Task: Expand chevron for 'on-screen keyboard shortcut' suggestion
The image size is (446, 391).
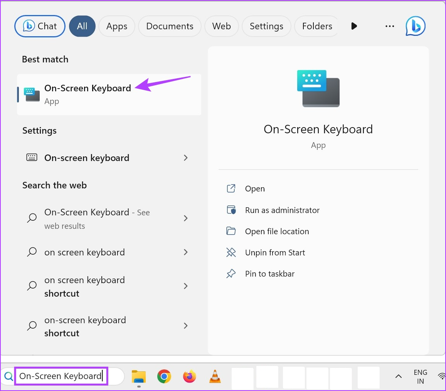Action: pos(186,326)
